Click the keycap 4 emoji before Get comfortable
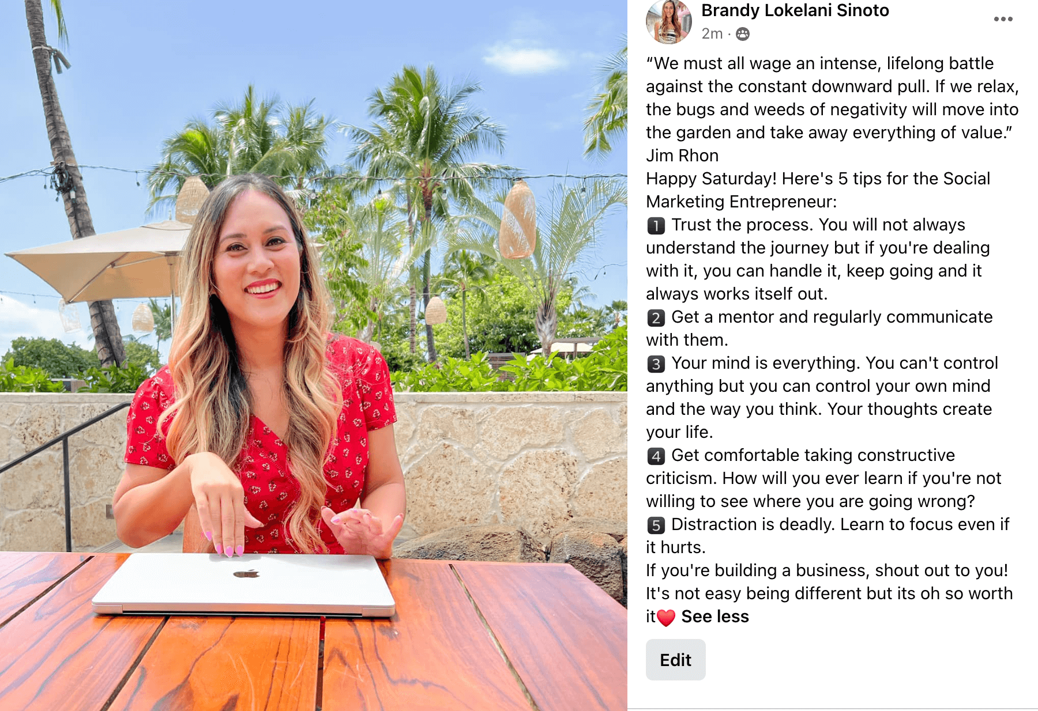Screen dimensions: 1038x711 [656, 456]
